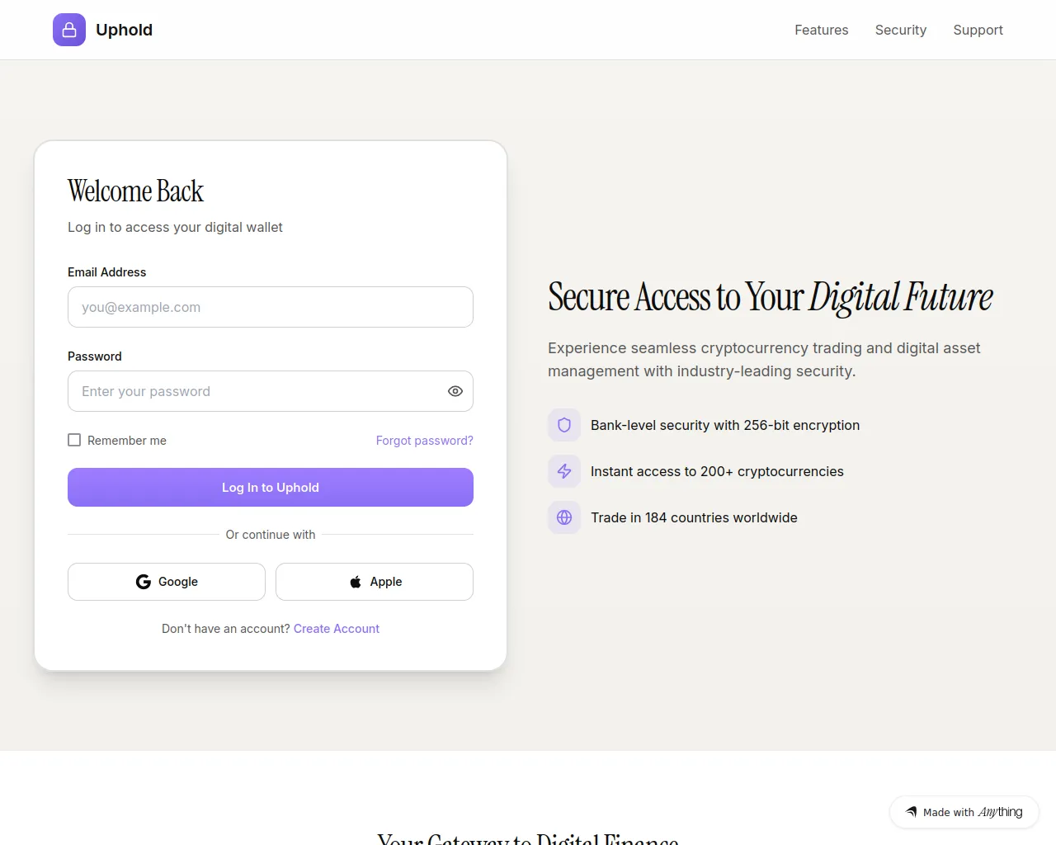Open the Support menu item
This screenshot has height=845, width=1056.
978,30
